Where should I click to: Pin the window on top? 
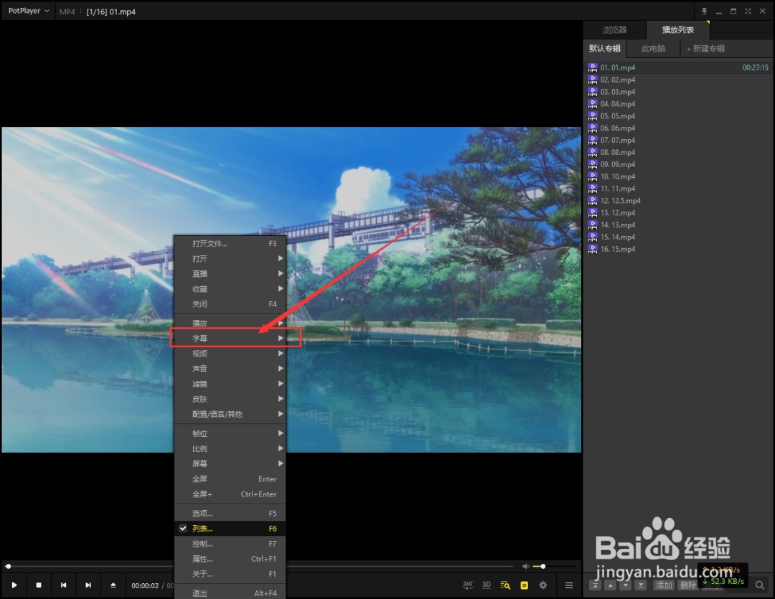[705, 11]
